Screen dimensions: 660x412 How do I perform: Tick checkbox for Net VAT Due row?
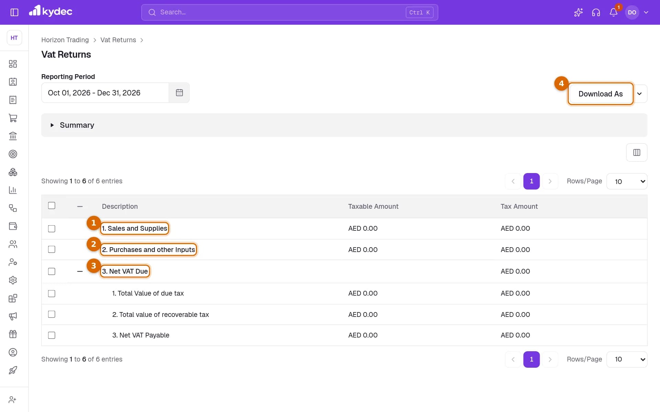(x=52, y=271)
